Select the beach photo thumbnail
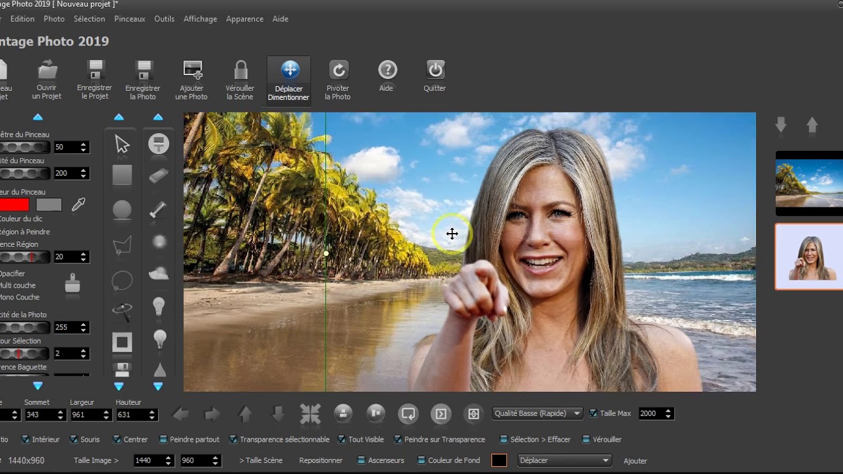 (809, 184)
